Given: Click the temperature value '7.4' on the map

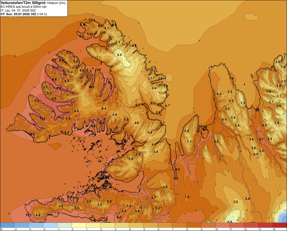Looking at the screenshot, I should pos(231,79).
